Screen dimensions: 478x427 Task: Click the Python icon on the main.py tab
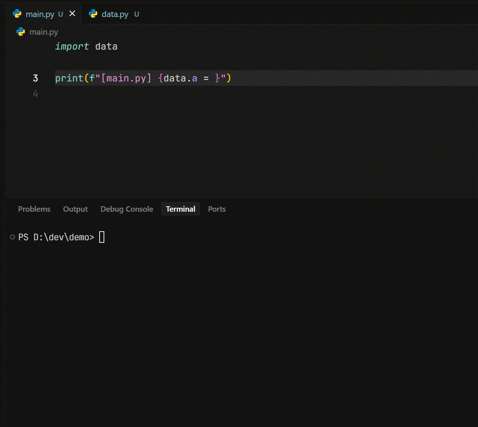coord(17,14)
